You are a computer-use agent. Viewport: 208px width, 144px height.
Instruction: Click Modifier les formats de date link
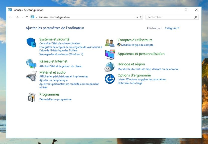[148, 69]
